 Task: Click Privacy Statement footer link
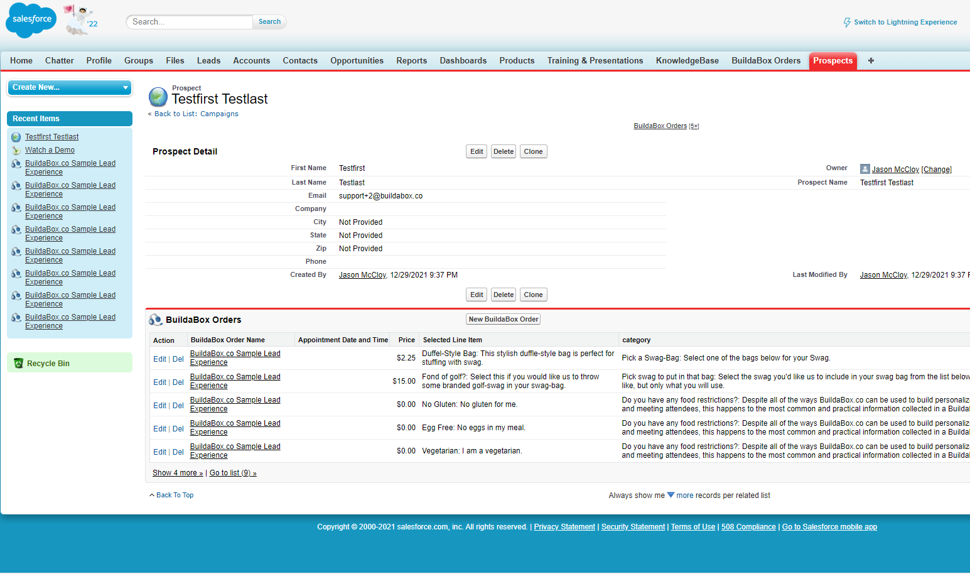click(564, 527)
